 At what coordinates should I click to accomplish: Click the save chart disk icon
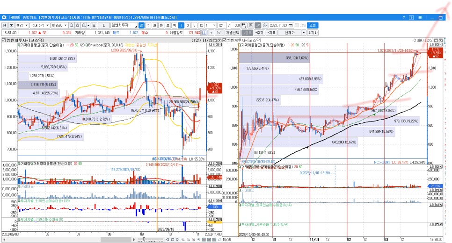click(251, 25)
